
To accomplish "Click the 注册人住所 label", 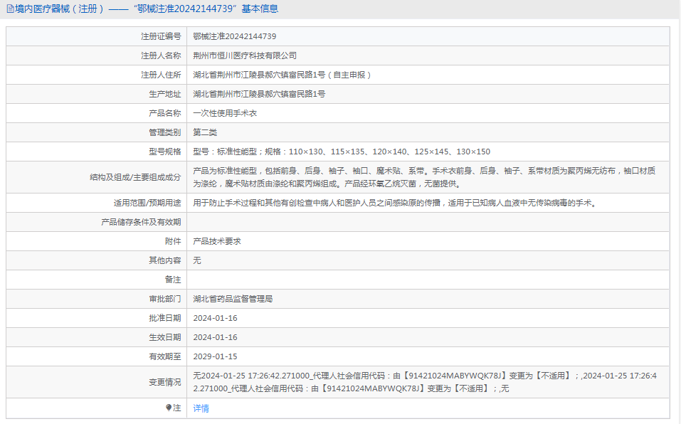I will (x=161, y=75).
